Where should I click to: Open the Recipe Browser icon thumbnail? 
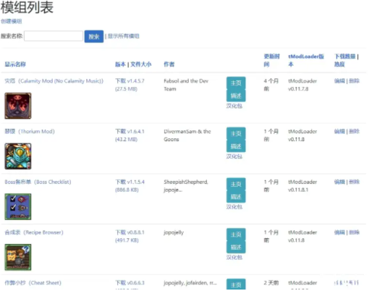click(18, 258)
